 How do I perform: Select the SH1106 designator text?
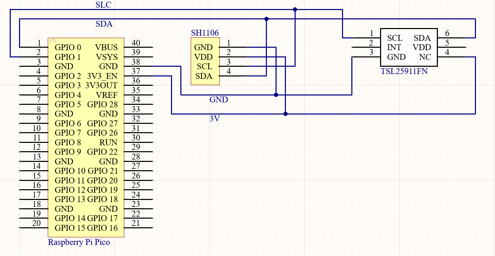(205, 33)
